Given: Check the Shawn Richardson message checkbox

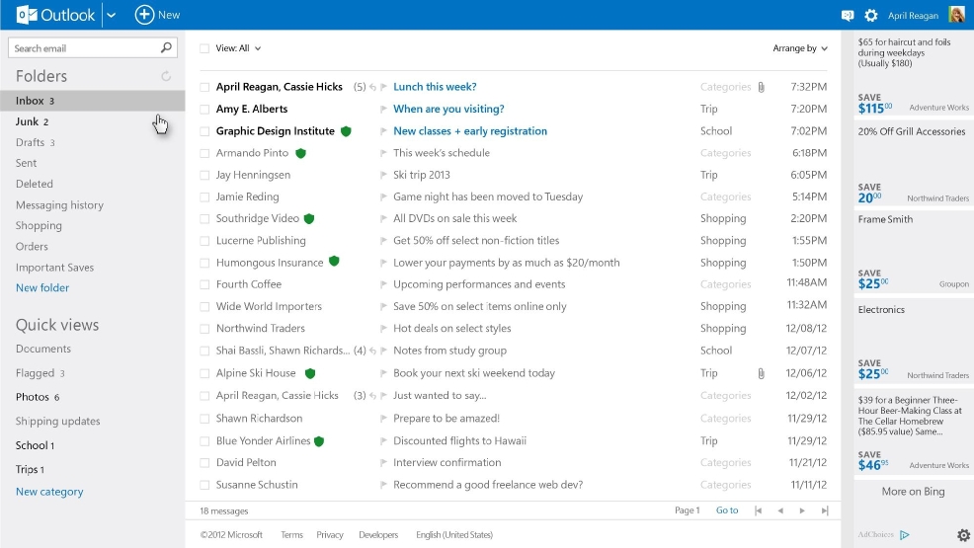Looking at the screenshot, I should point(204,419).
